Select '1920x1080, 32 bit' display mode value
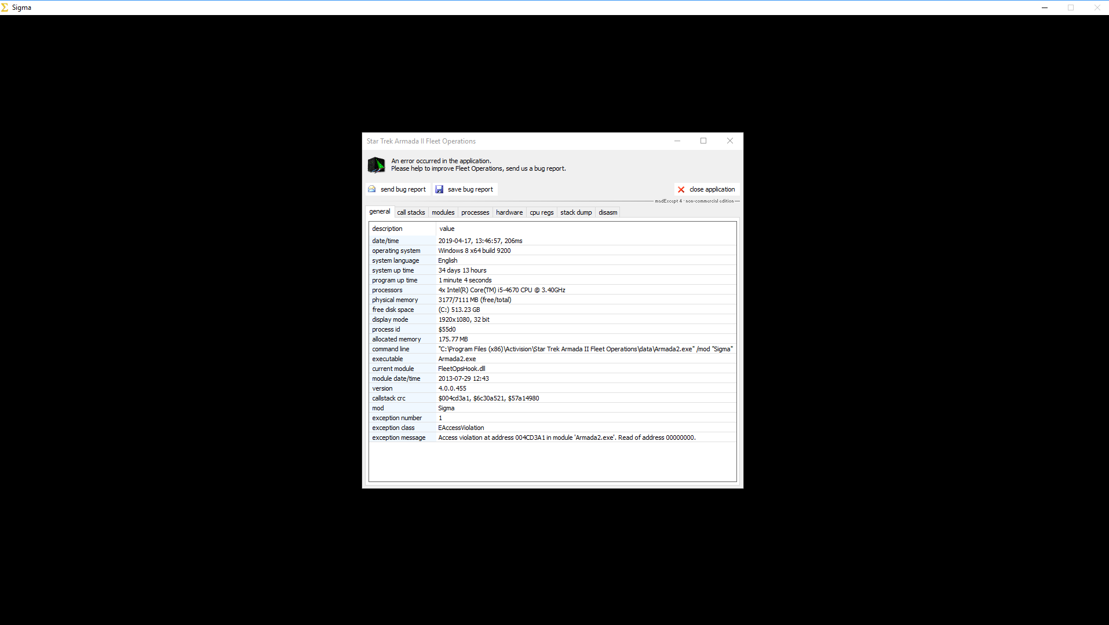Viewport: 1109px width, 625px height. (x=464, y=319)
